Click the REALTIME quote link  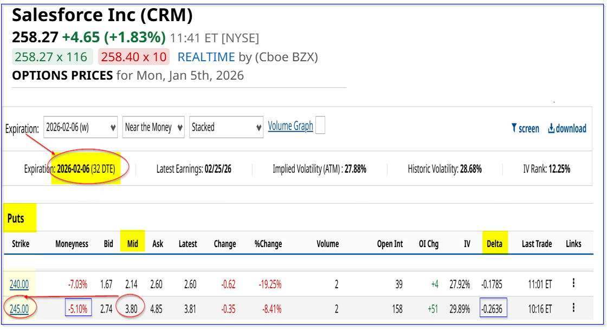pos(206,57)
